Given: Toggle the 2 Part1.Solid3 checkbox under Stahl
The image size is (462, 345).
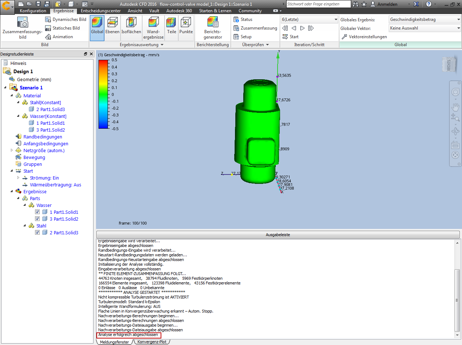Looking at the screenshot, I should 38,233.
